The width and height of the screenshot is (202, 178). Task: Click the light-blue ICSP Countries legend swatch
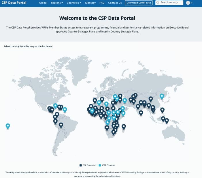point(100,165)
